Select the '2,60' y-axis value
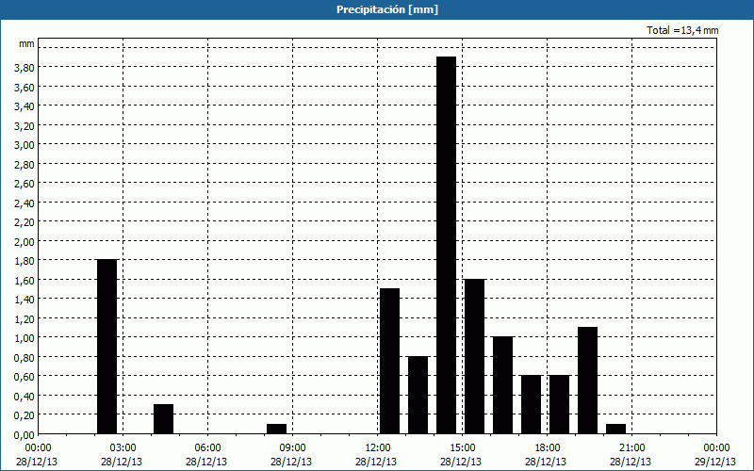Screen dimensions: 754x471 (25, 184)
